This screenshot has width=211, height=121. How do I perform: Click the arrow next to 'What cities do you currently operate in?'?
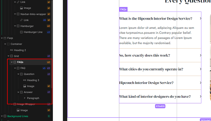coord(201,69)
